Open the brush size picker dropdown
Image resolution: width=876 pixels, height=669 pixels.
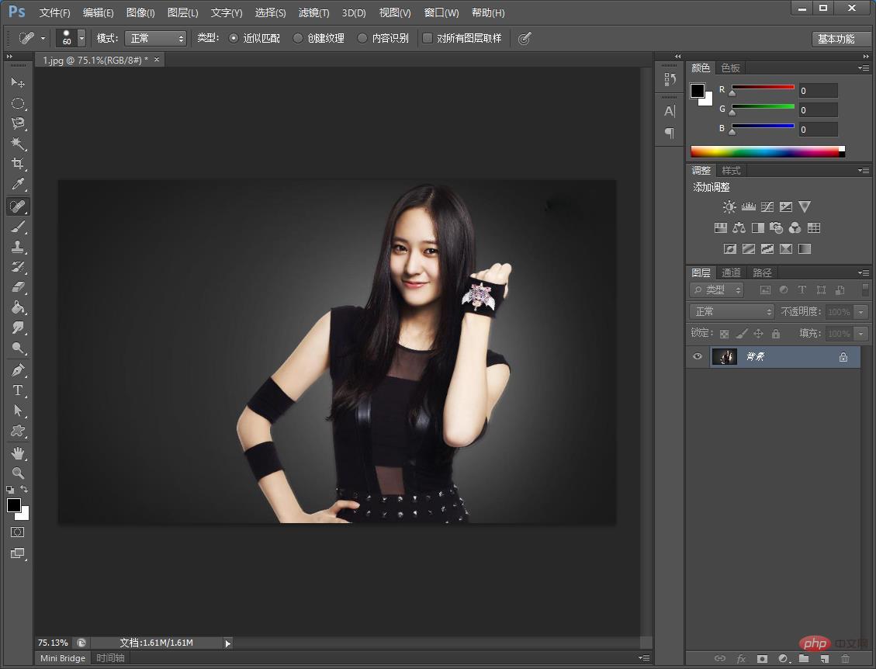(x=81, y=38)
